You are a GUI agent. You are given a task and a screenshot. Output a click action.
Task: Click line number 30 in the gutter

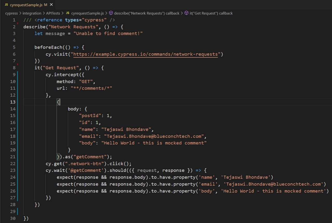pyautogui.click(x=13, y=219)
